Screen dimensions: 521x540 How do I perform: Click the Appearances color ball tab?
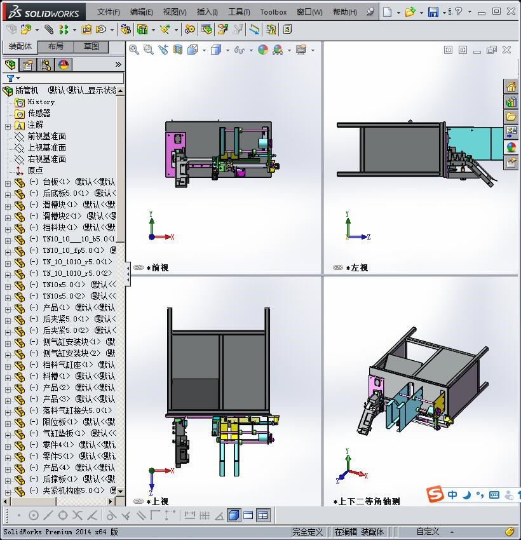pyautogui.click(x=63, y=64)
